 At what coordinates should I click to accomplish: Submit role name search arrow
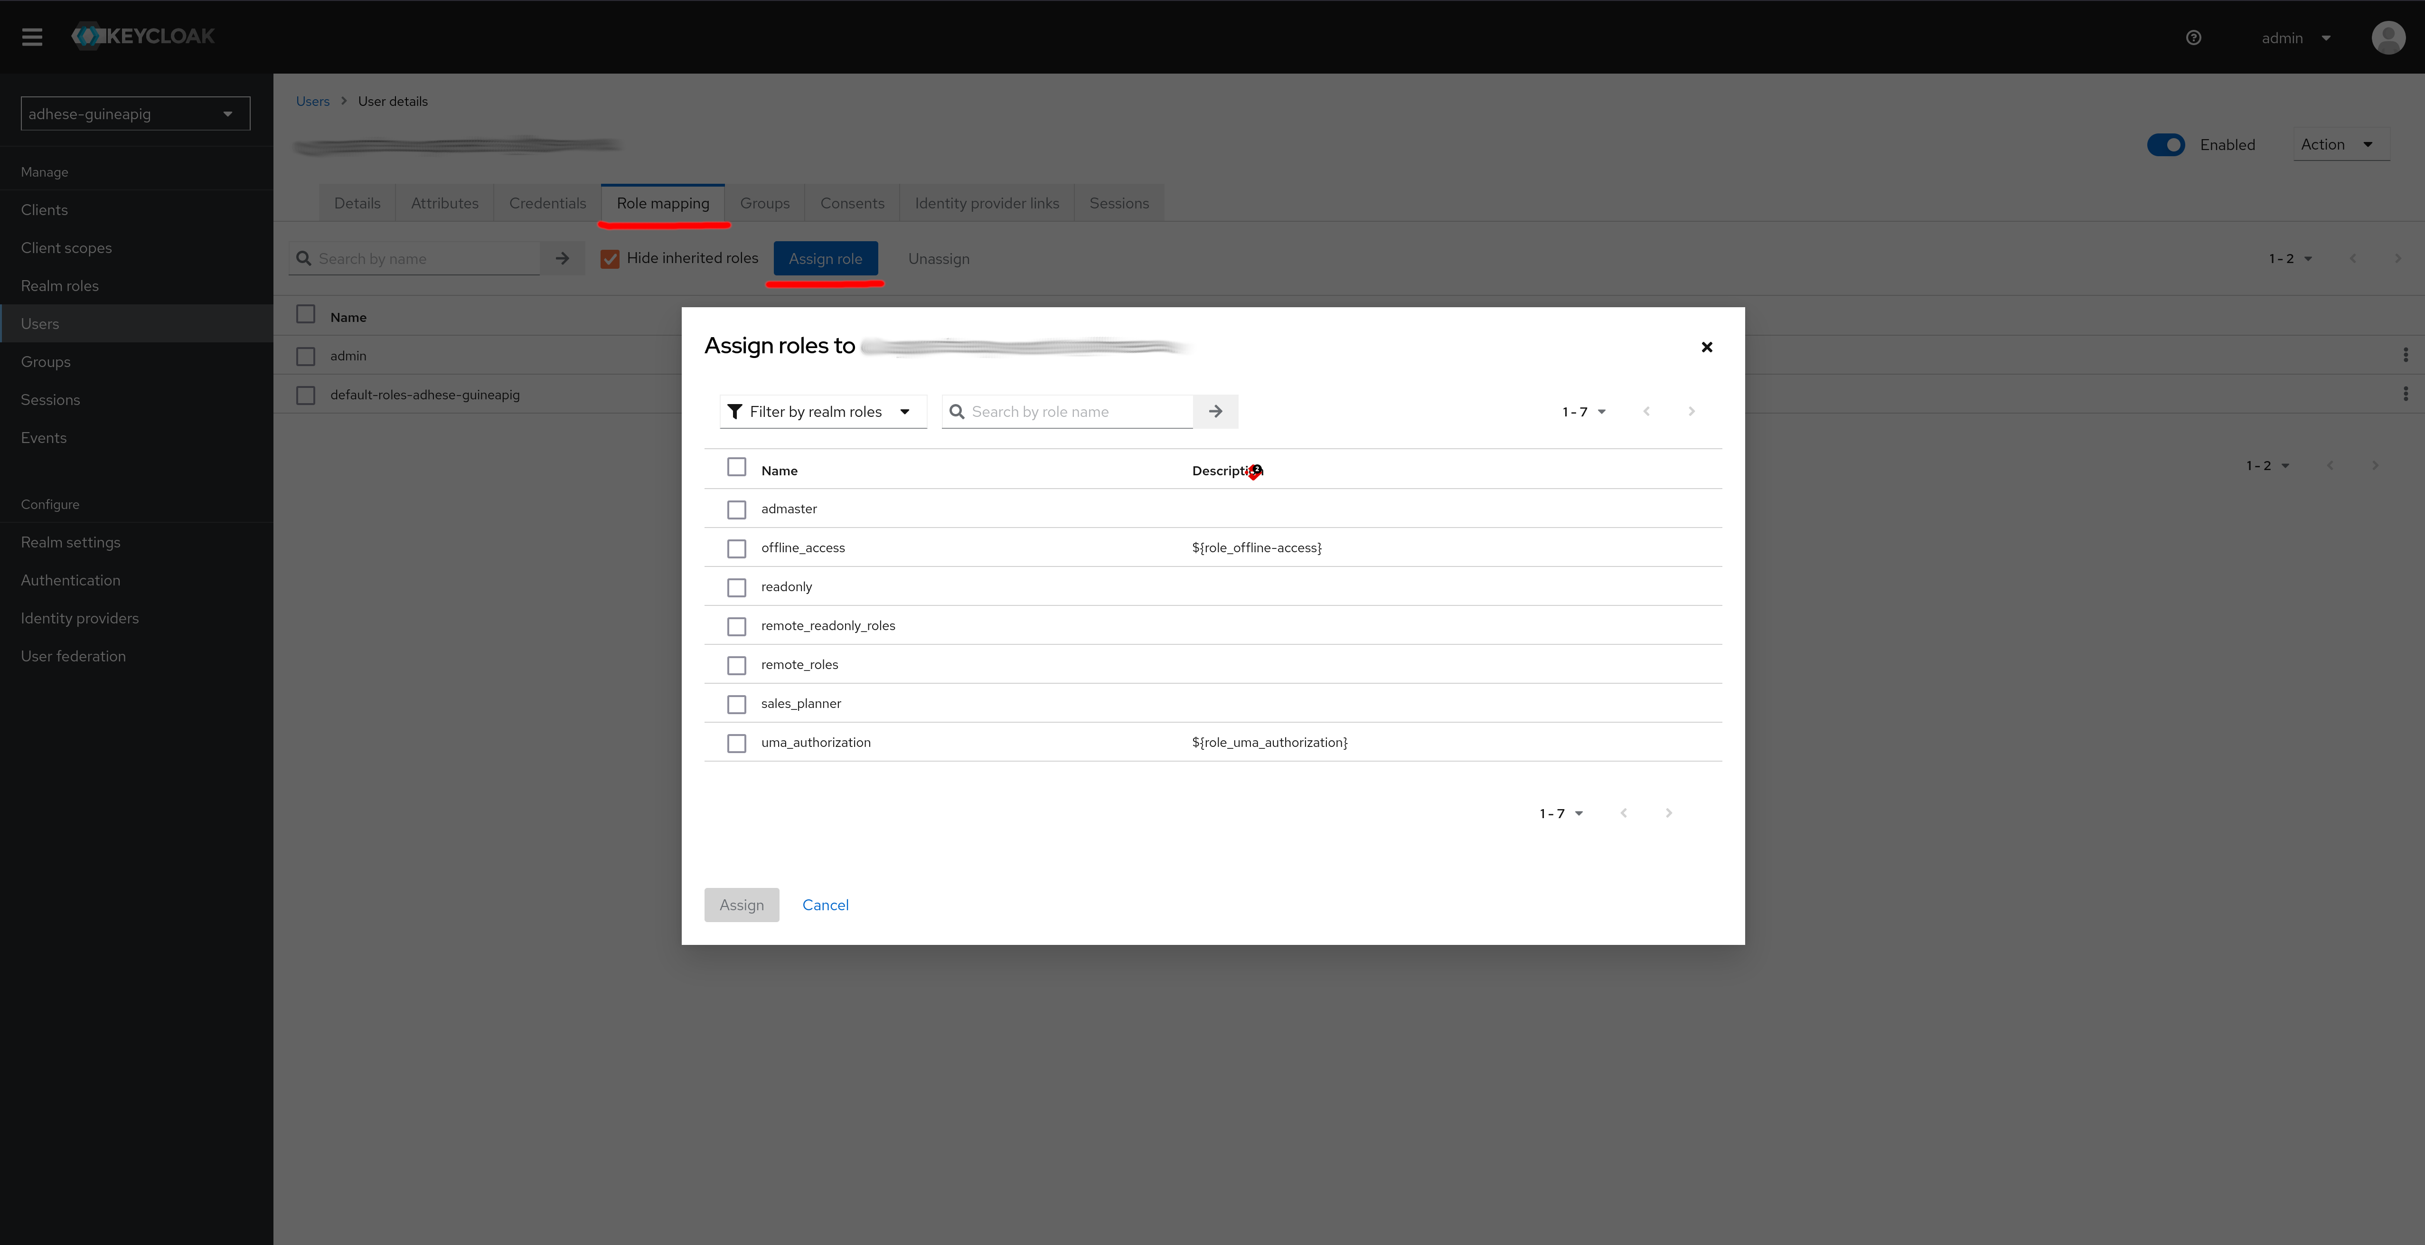pos(1215,412)
